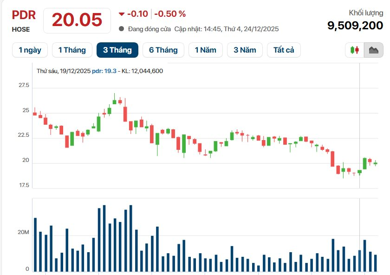This screenshot has height=275, width=390.
Task: Show the 3 Năm chart period
Action: (245, 50)
